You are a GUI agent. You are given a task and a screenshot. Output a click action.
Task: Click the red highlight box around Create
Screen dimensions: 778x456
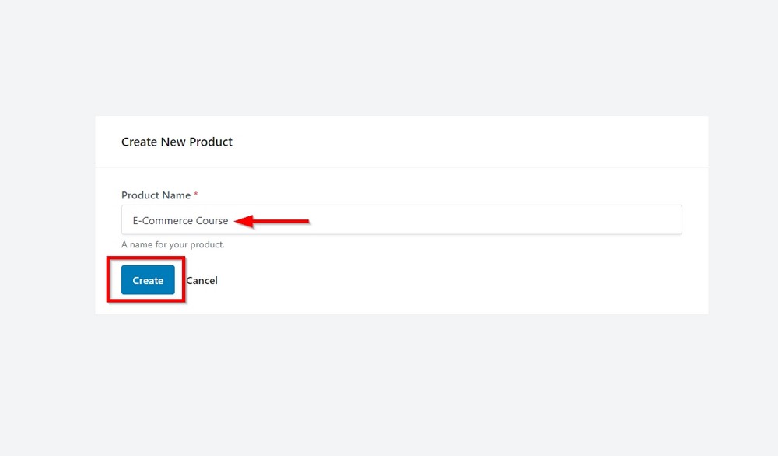pos(146,261)
